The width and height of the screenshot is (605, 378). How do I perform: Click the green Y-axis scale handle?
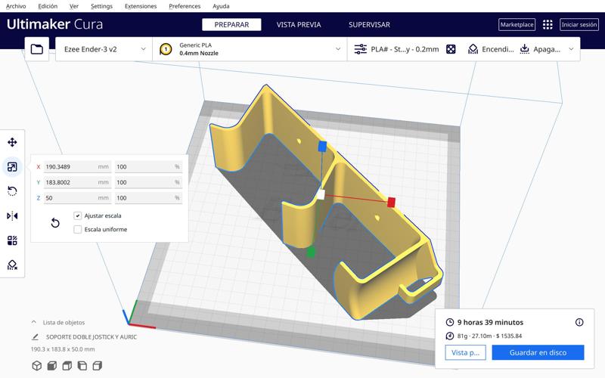(311, 253)
